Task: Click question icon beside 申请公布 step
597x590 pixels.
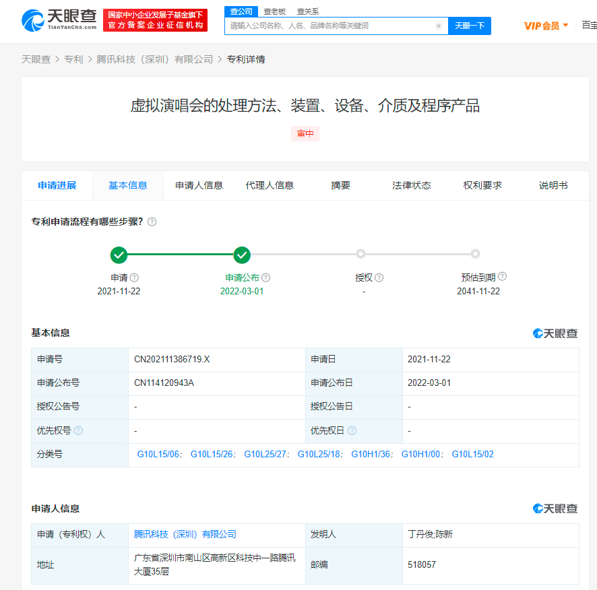Action: click(266, 277)
